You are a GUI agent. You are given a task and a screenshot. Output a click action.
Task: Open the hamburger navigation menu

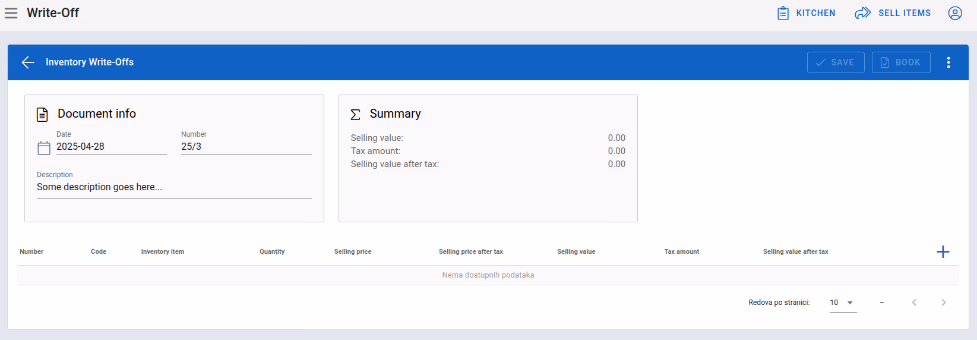pyautogui.click(x=11, y=13)
